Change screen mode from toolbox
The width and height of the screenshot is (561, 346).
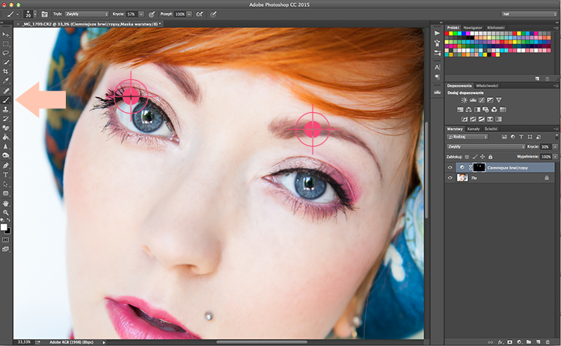coord(6,249)
